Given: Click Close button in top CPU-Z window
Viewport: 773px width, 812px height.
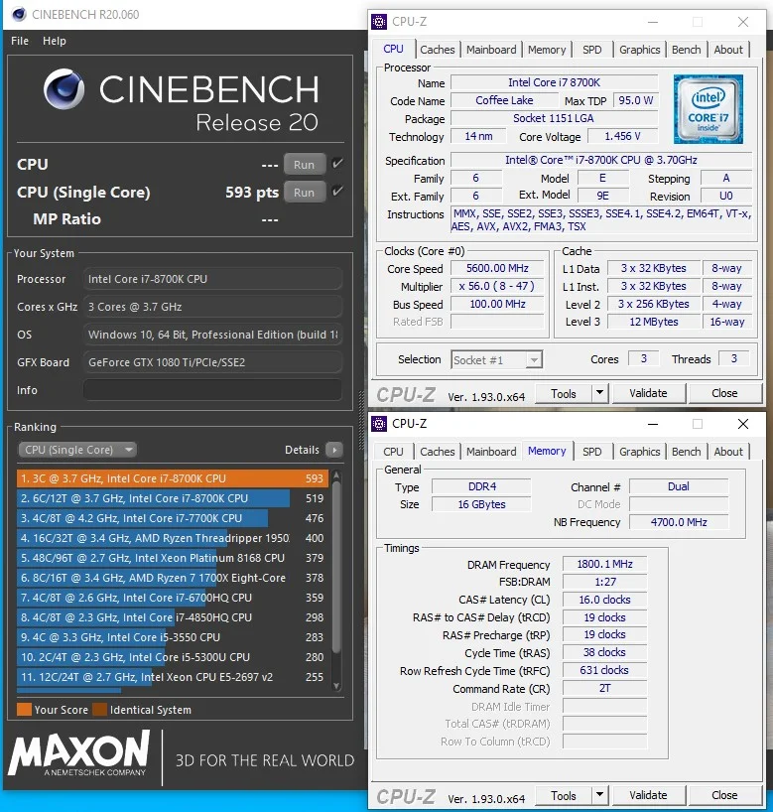Looking at the screenshot, I should (724, 393).
